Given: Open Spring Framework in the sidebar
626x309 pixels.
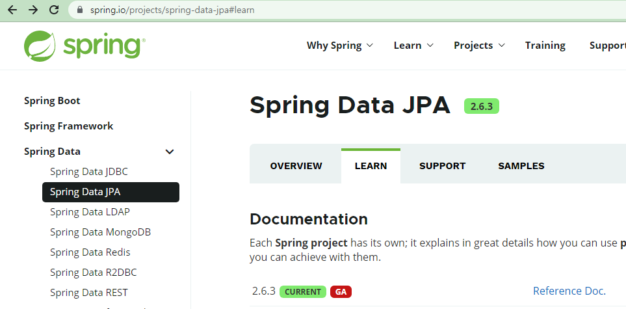Looking at the screenshot, I should pos(69,126).
